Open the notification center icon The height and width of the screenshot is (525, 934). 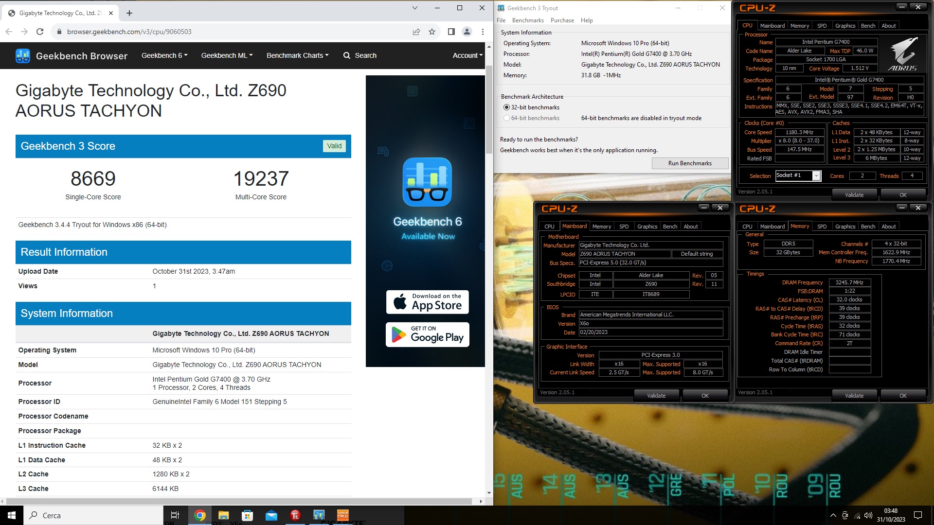pos(918,515)
